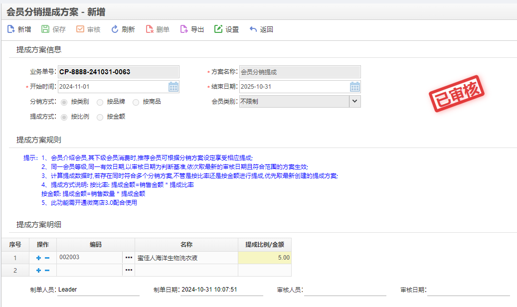This screenshot has width=517, height=307.
Task: Click row number 2 in the detail table
Action: [15, 271]
